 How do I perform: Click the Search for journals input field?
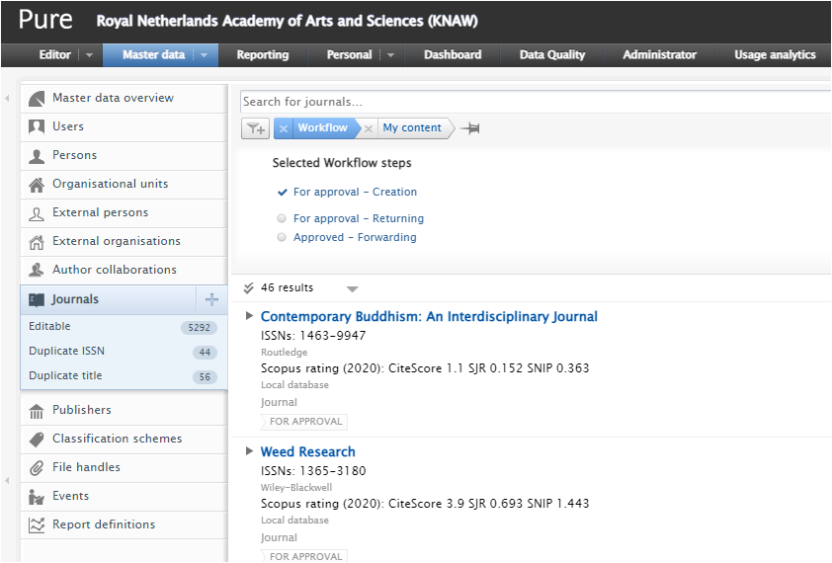point(534,102)
